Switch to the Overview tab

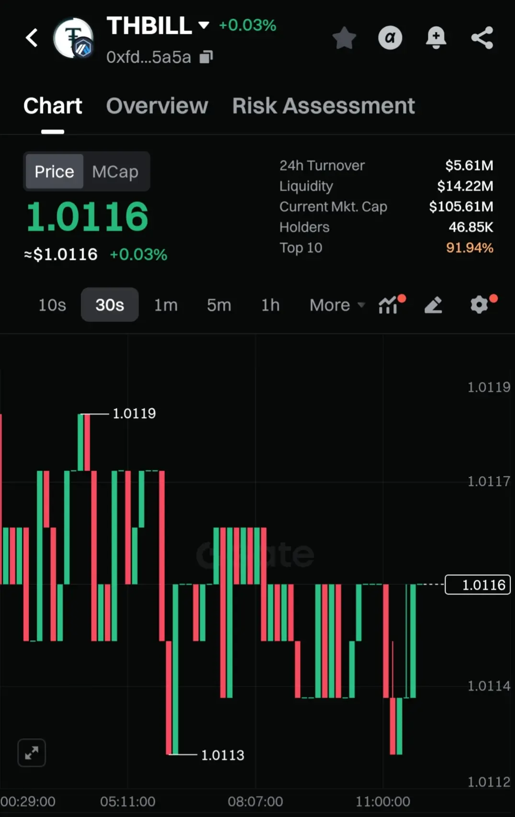point(157,106)
